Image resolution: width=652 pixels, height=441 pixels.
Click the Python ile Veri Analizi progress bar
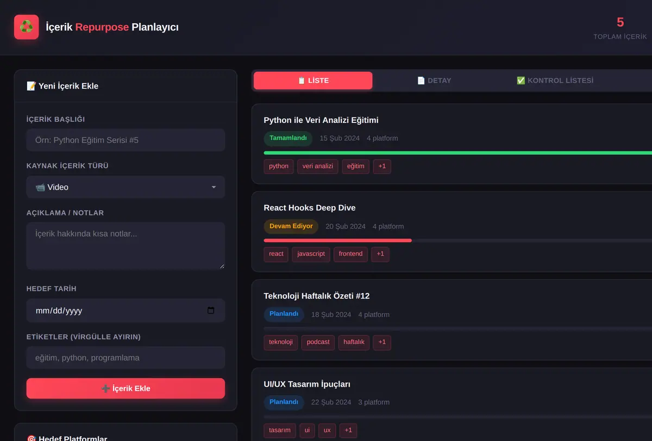click(x=457, y=153)
